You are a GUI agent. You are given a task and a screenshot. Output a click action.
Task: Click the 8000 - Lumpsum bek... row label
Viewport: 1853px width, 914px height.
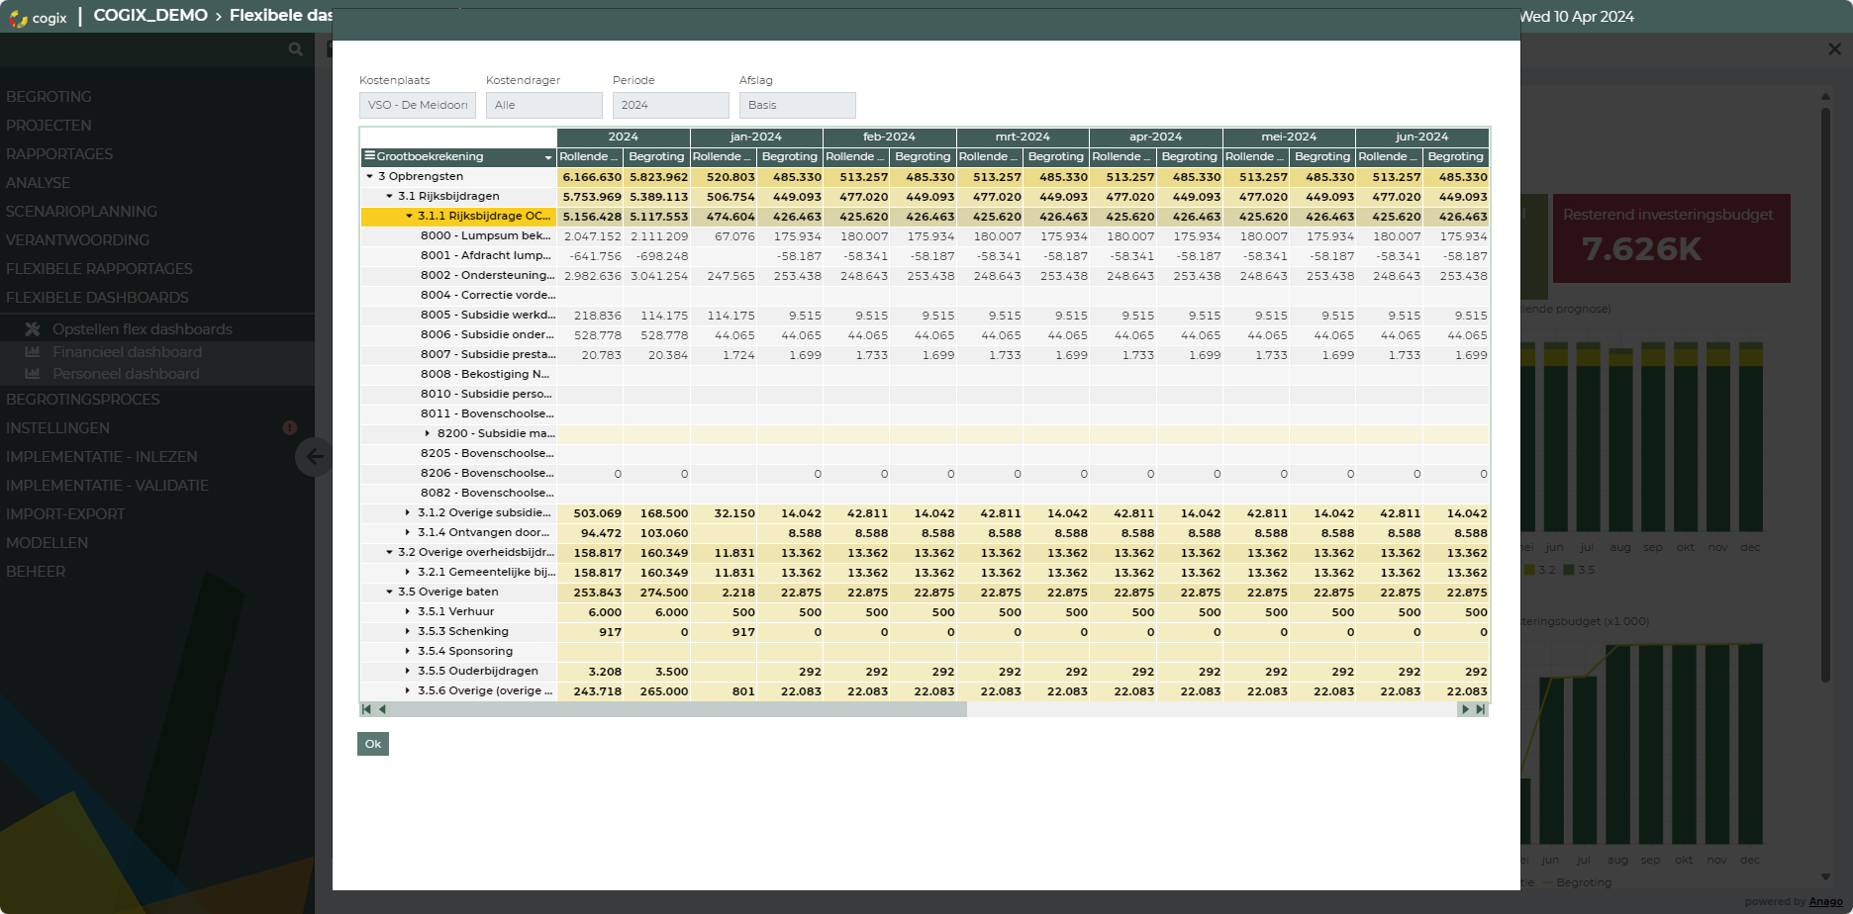[x=486, y=235]
